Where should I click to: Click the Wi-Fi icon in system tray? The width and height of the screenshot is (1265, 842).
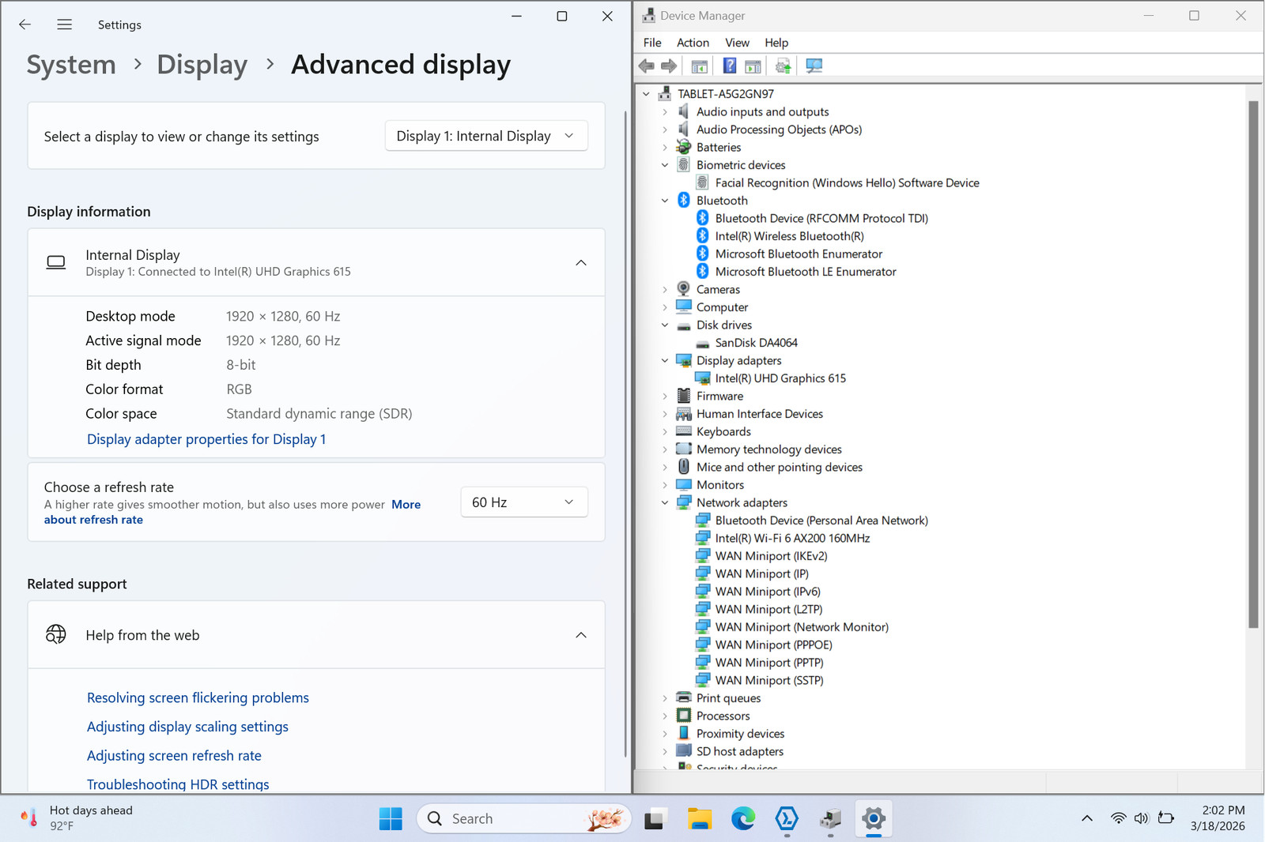[x=1118, y=818]
